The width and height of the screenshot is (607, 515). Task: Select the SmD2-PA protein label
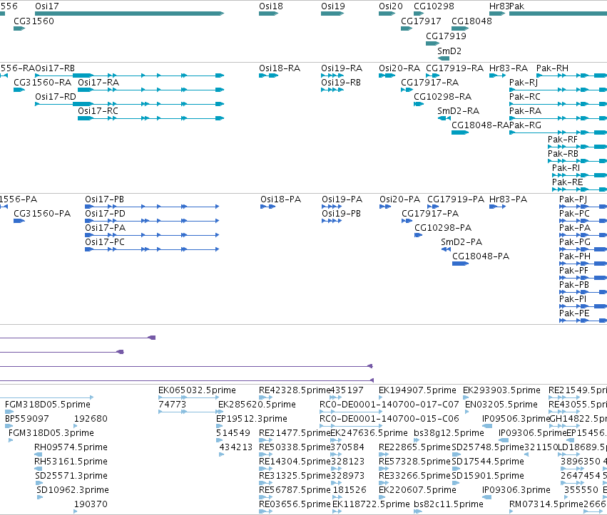(x=461, y=242)
